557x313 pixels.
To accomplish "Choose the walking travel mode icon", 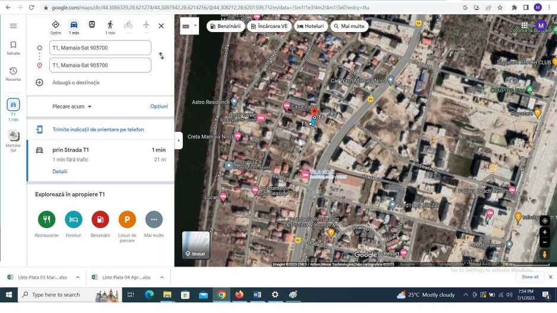I will coord(110,25).
